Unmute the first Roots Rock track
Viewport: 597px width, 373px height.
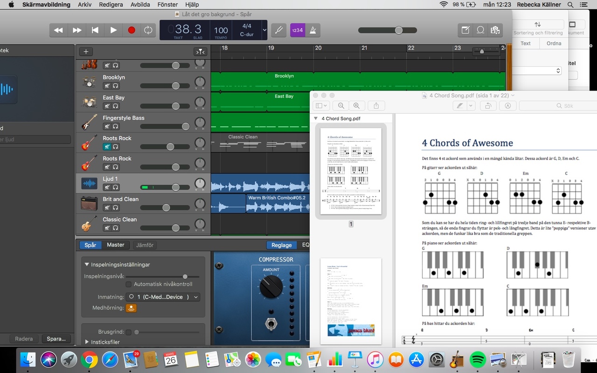coord(107,147)
